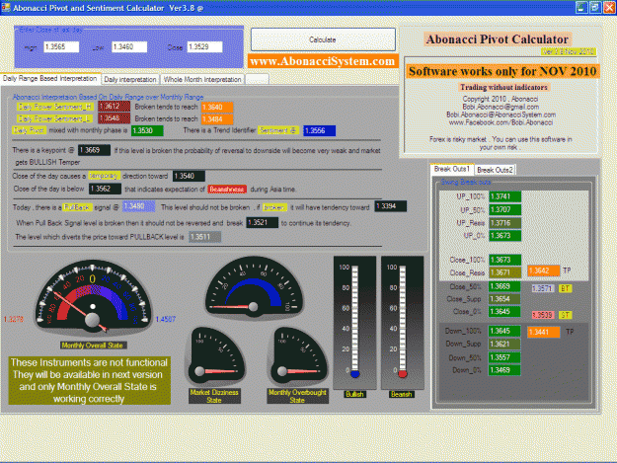Select the Break Outs1 tab
Image resolution: width=617 pixels, height=463 pixels.
(452, 169)
